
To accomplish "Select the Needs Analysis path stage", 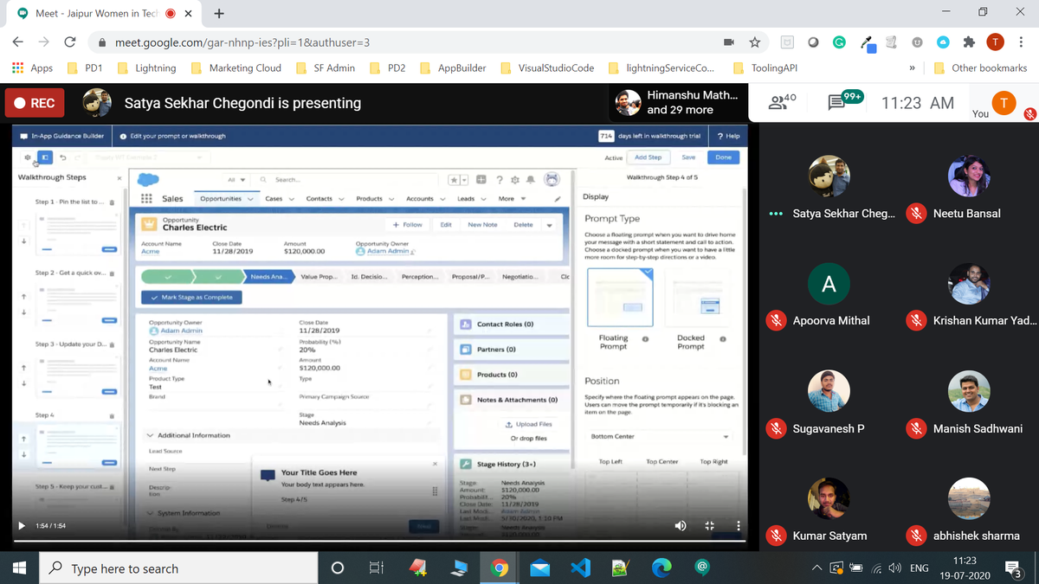I will click(x=269, y=277).
